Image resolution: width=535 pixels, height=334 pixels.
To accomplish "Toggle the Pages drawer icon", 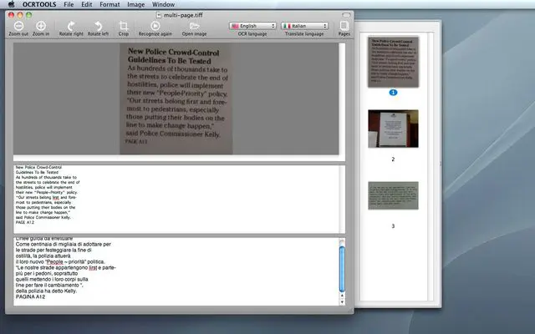I will [x=344, y=26].
